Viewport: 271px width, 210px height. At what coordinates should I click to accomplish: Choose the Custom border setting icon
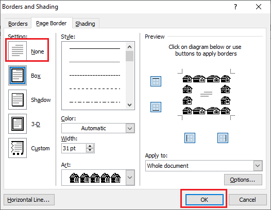coord(18,148)
